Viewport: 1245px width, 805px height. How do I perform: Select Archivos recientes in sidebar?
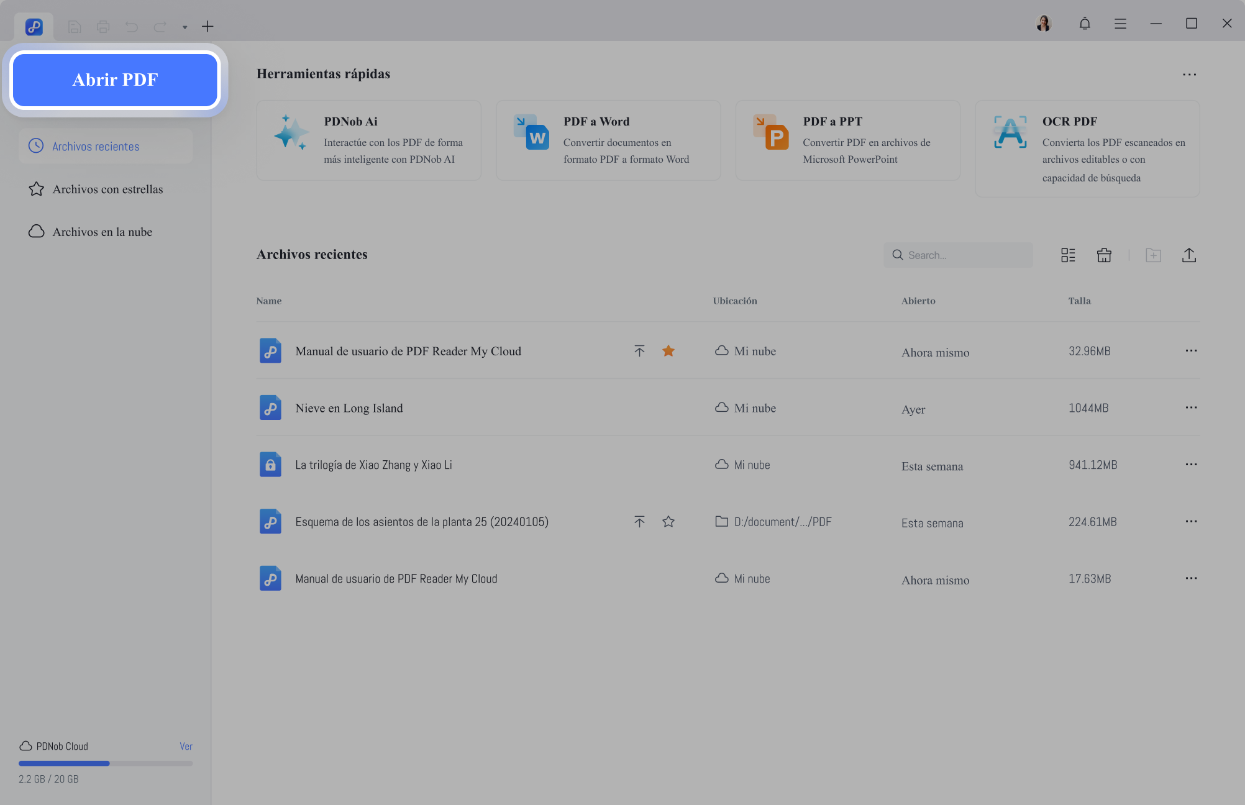(106, 146)
